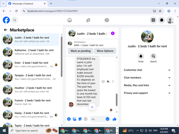Expand the Chat members section
This screenshot has height=134, width=179.
147,78
